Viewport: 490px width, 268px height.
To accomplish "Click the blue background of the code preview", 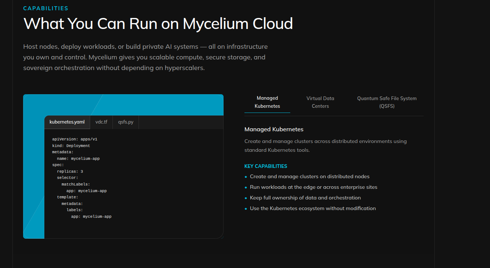I will 161,104.
